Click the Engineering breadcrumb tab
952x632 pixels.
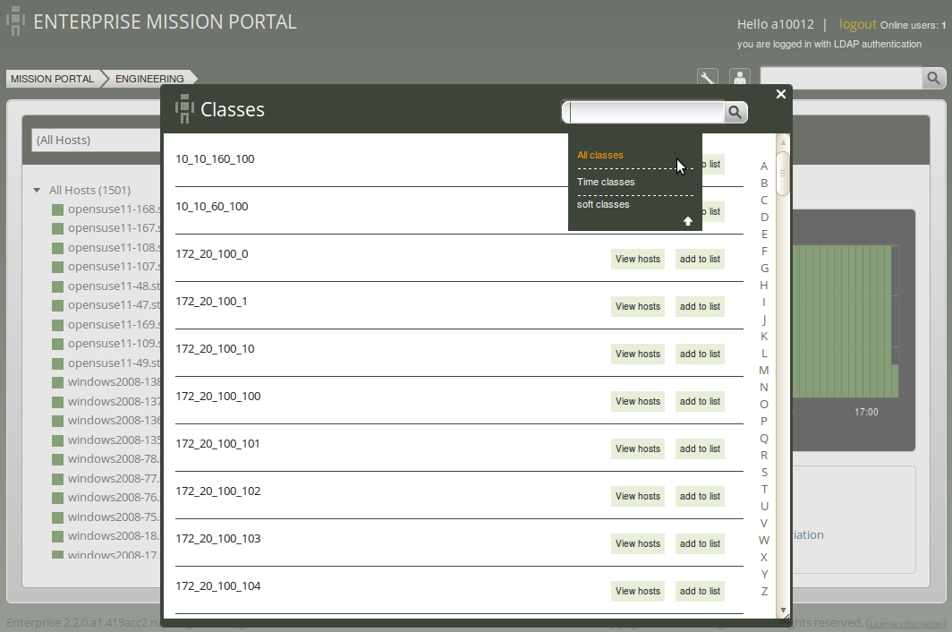149,79
